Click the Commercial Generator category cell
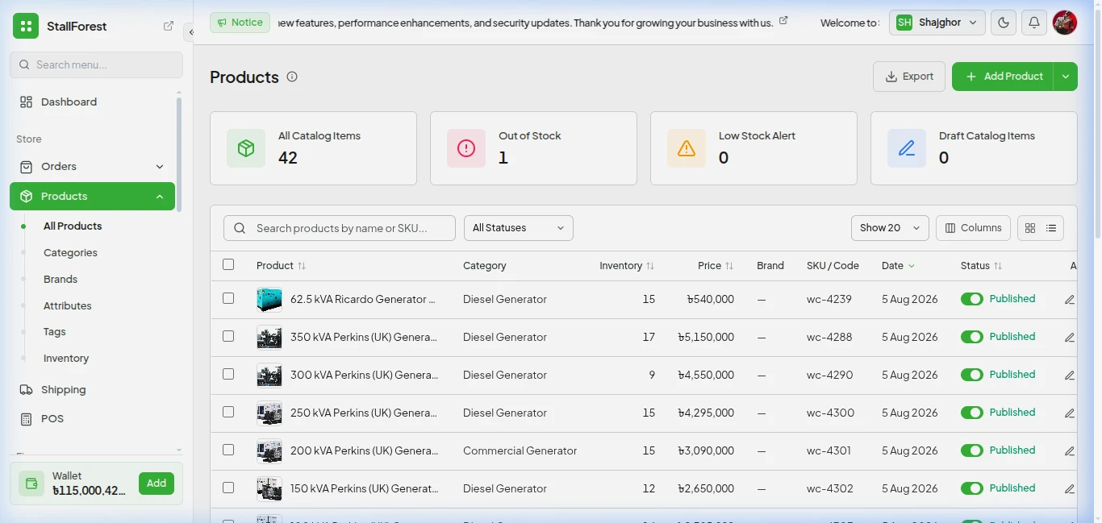 point(520,451)
